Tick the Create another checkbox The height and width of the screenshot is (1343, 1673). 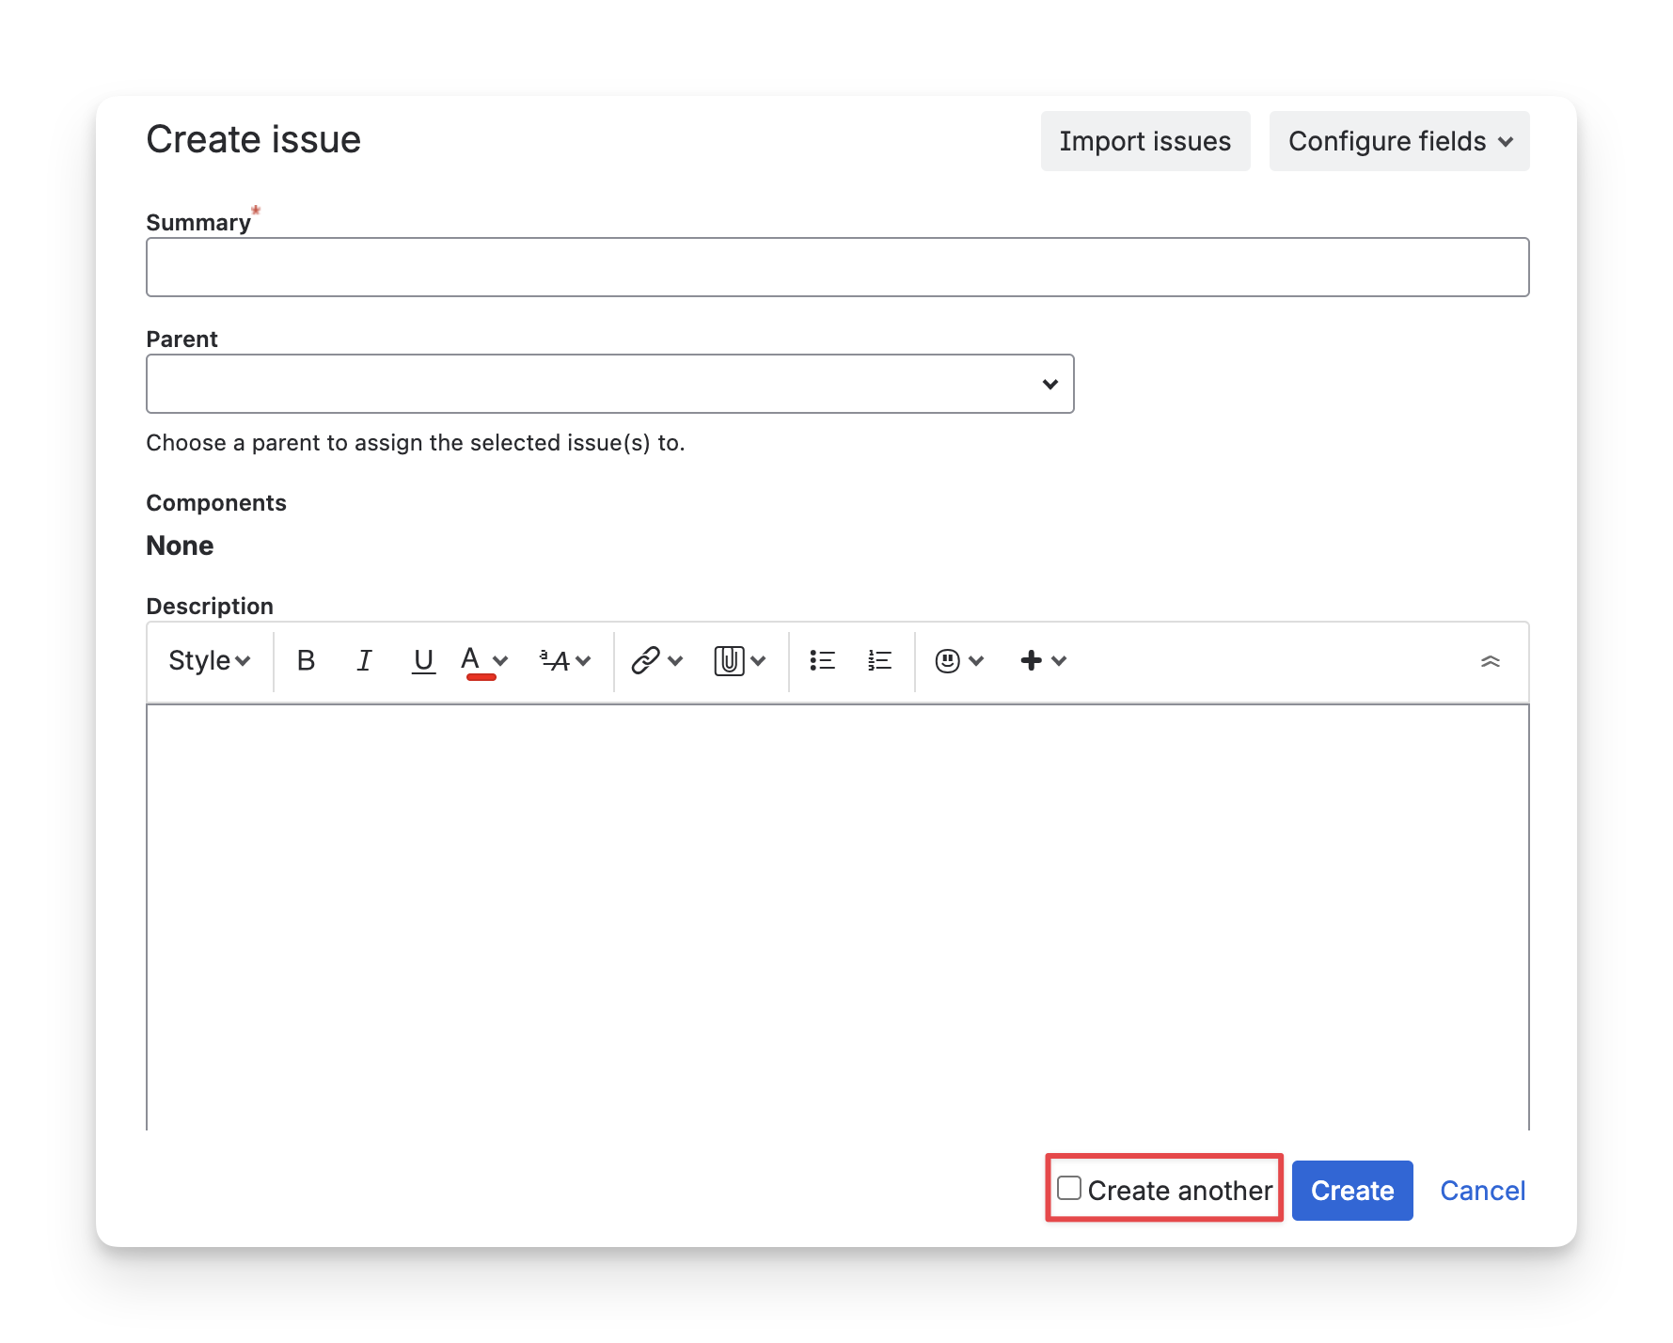point(1069,1188)
